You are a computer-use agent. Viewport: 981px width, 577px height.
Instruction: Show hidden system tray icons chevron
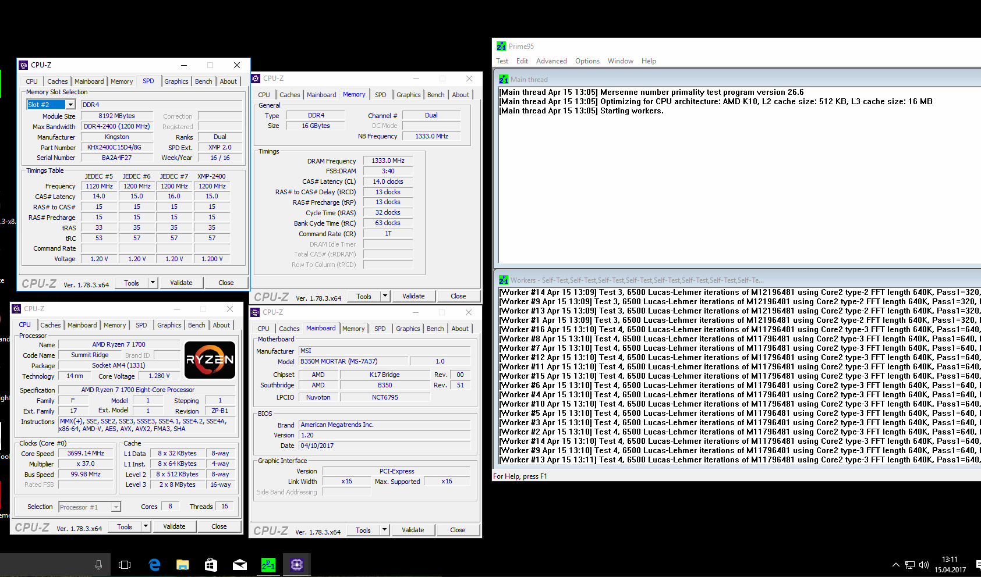[895, 565]
